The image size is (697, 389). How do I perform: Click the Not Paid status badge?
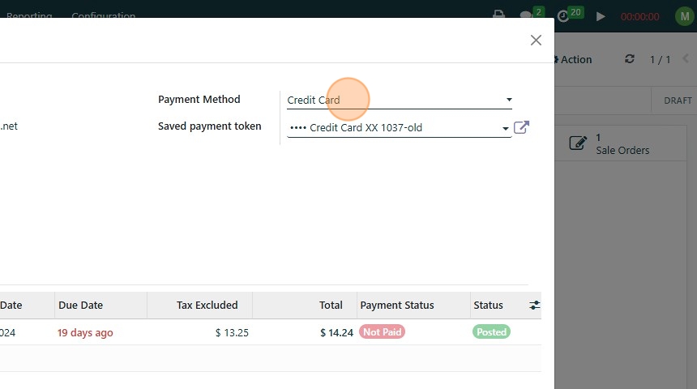coord(382,332)
